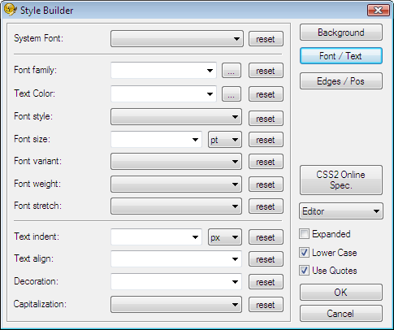Image resolution: width=394 pixels, height=330 pixels.
Task: Switch to the Edges / Pos section
Action: [341, 80]
